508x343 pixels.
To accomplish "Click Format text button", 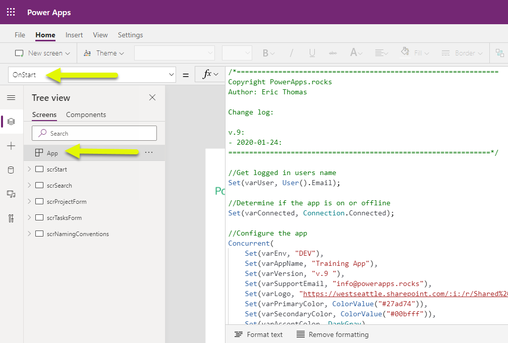I will [x=258, y=334].
